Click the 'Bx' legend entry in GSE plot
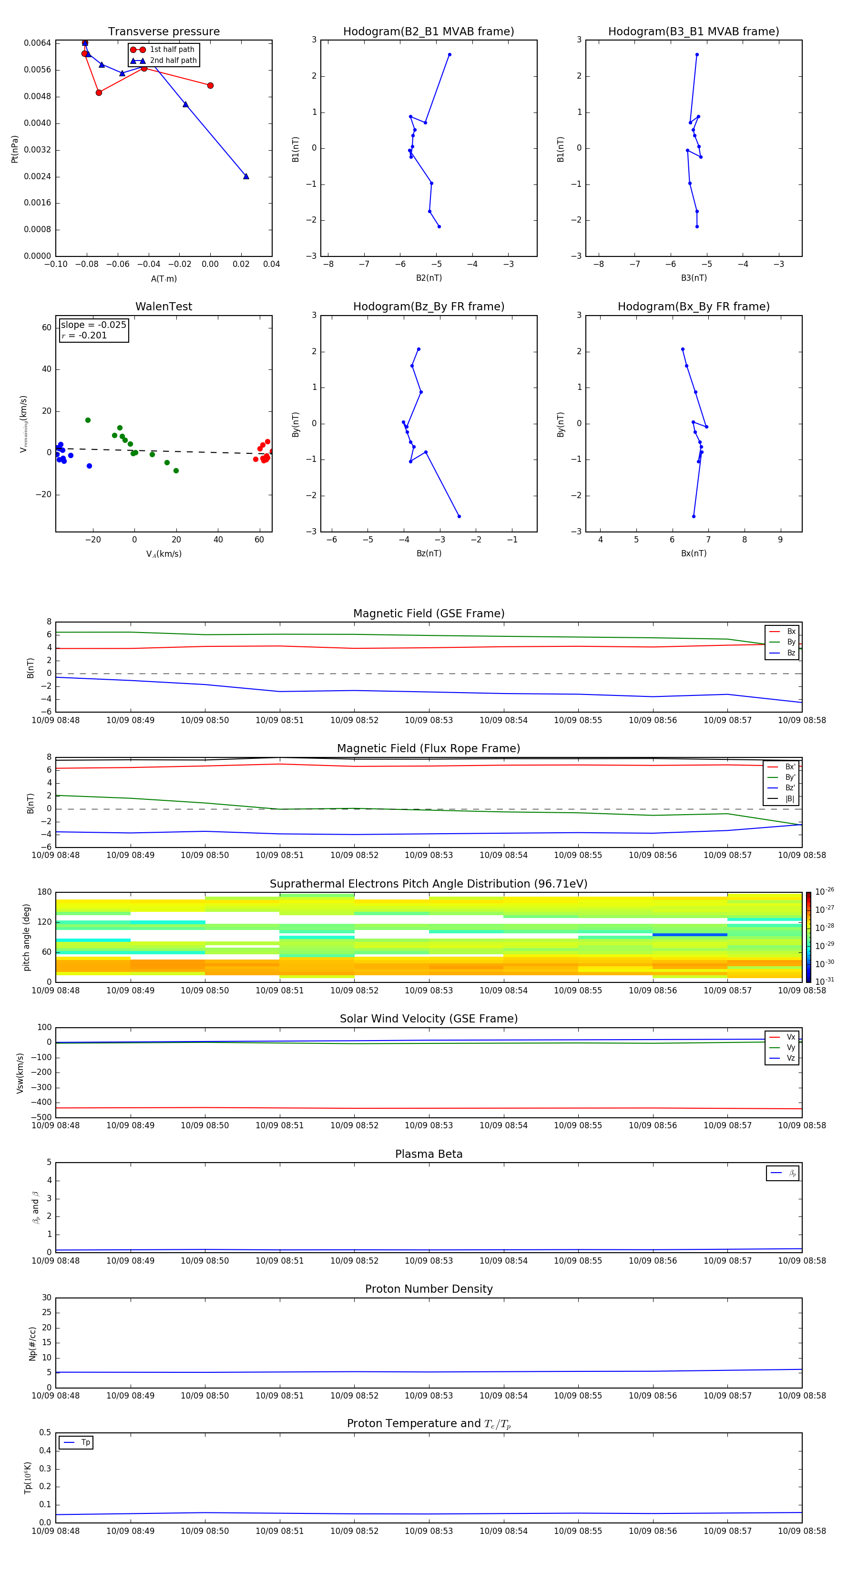Screen dimensions: 858x1573 point(782,632)
